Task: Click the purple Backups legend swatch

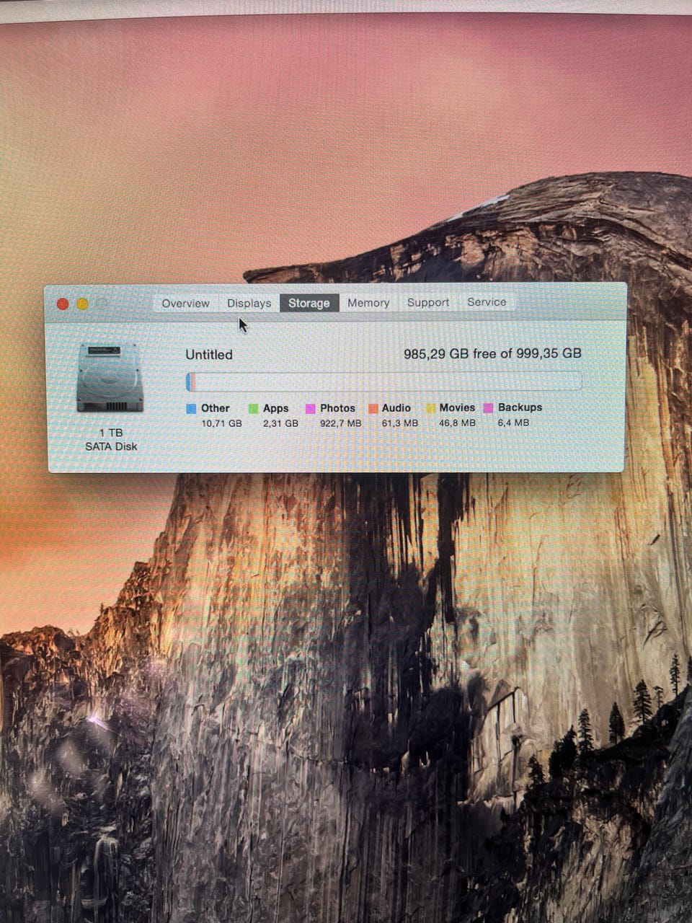Action: (488, 408)
